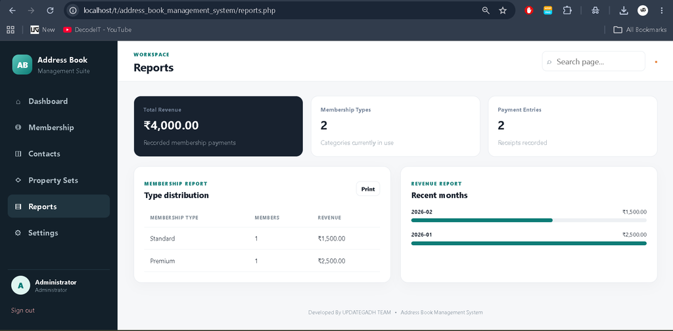Click the REVENUE column header

pos(329,218)
